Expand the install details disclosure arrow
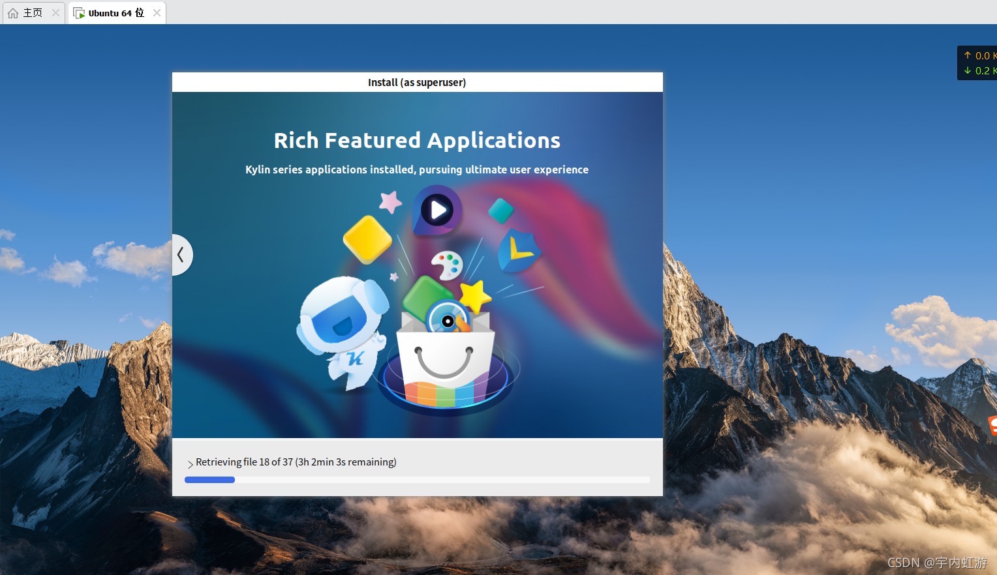 click(x=190, y=464)
